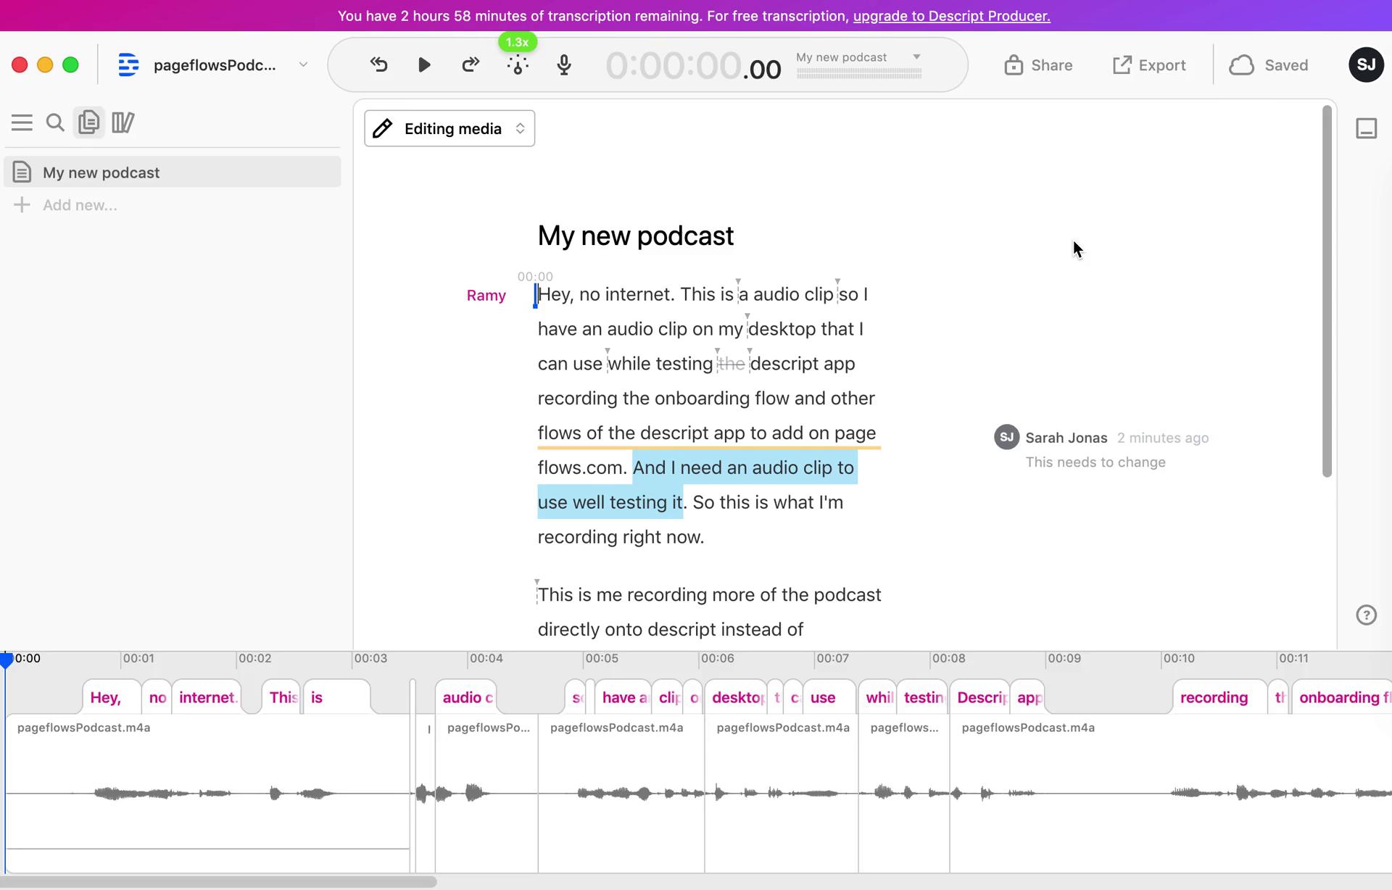Click the duplicate document icon

[88, 122]
